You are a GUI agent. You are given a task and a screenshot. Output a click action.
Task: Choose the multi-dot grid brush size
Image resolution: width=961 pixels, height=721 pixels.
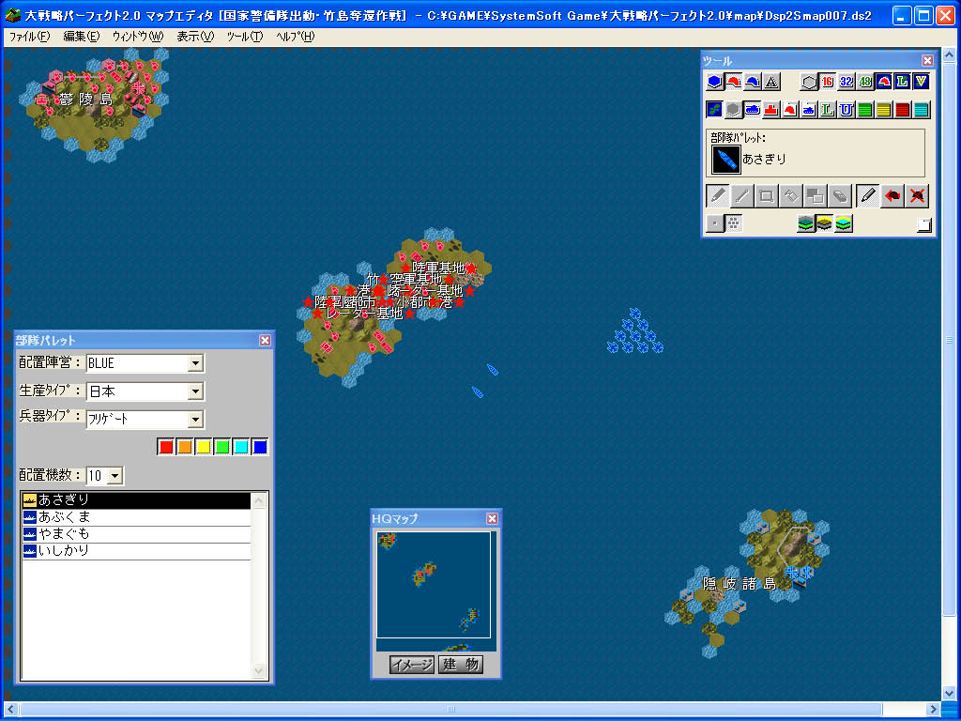pos(734,223)
